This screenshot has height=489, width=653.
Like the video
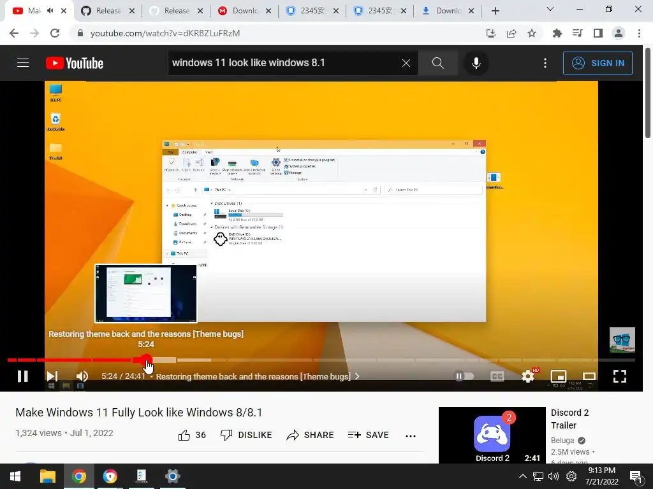coord(192,435)
